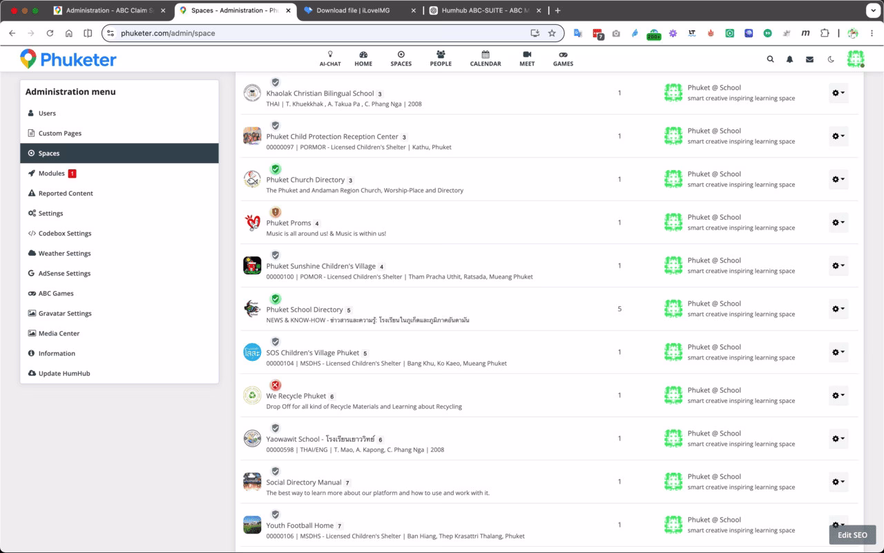Expand gear menu for SOS Children's Village Phuket
The height and width of the screenshot is (553, 884).
coord(838,352)
